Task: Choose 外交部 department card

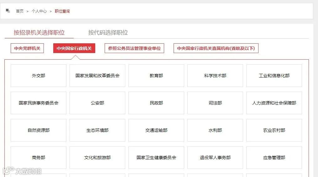Action: [x=39, y=76]
